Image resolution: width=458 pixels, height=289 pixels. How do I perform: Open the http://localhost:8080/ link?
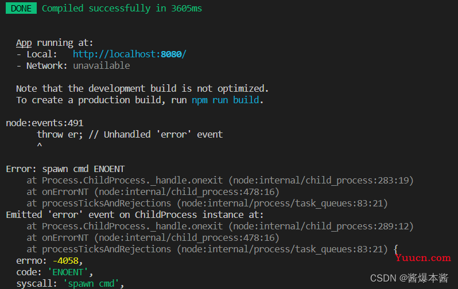pos(129,54)
